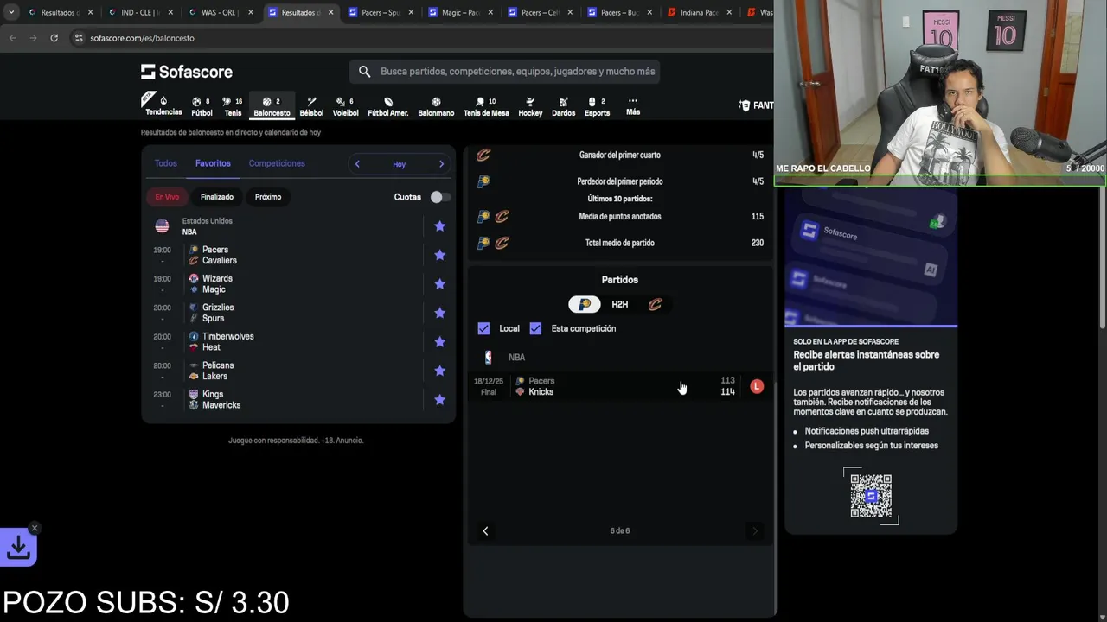Screen dimensions: 1107x622
Task: Open Tendencias sports category
Action: click(163, 105)
